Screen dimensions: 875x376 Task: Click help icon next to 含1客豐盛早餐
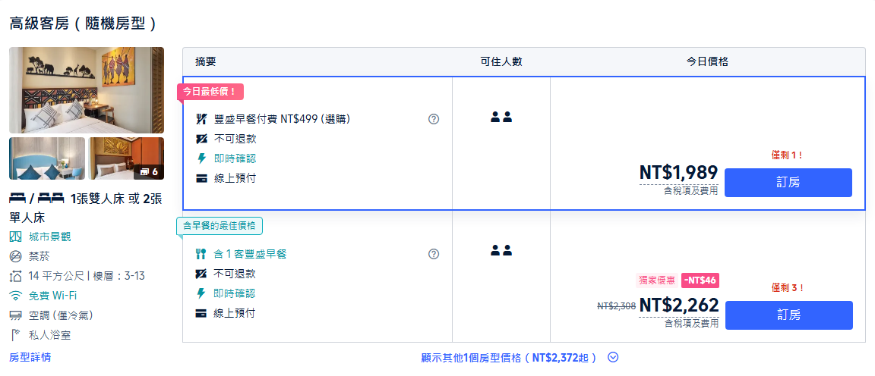(x=434, y=254)
